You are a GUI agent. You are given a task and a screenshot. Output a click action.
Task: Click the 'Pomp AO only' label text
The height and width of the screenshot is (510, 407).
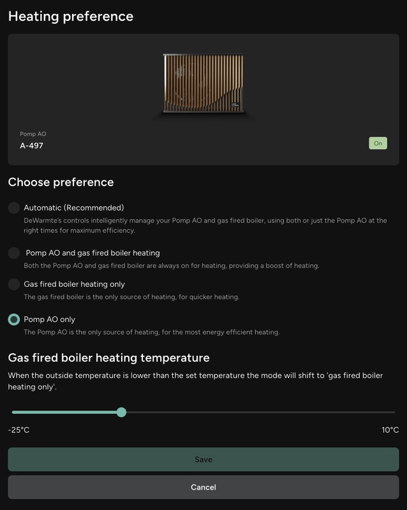(x=50, y=319)
